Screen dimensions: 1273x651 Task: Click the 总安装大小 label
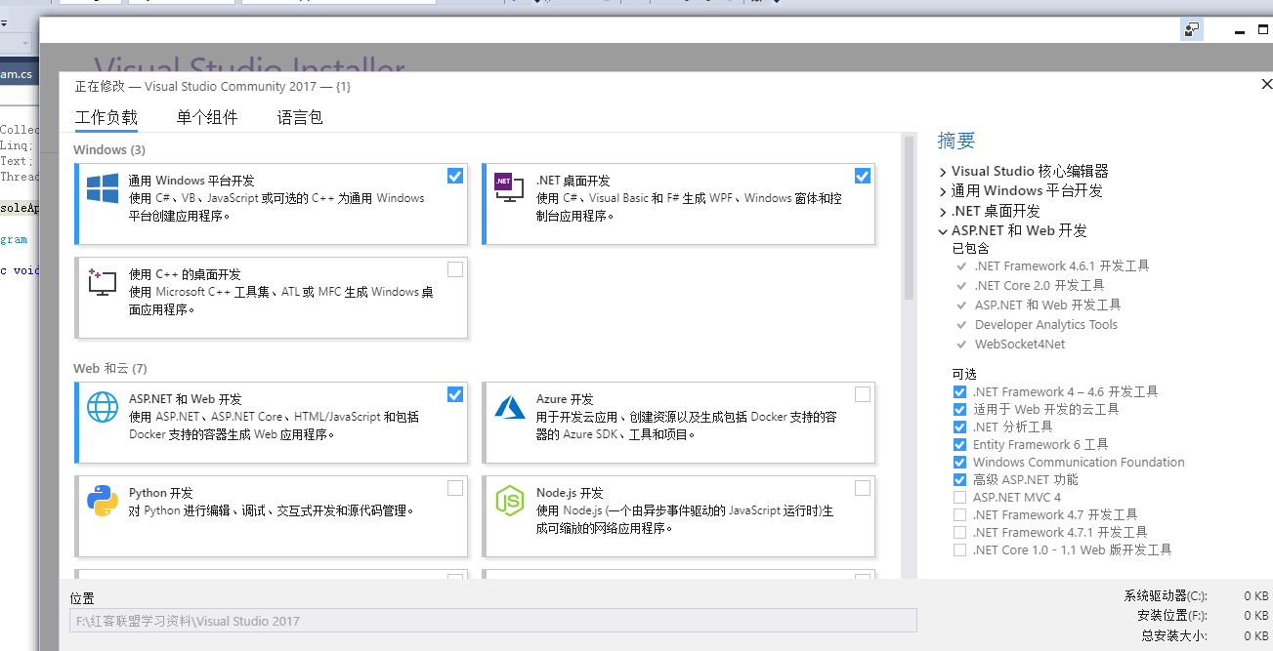coord(1174,635)
